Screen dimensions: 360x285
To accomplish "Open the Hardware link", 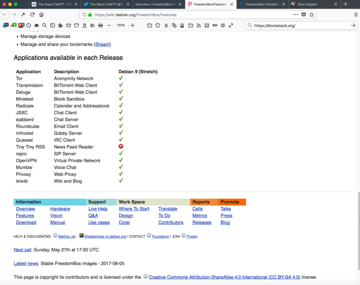I will tap(60, 209).
